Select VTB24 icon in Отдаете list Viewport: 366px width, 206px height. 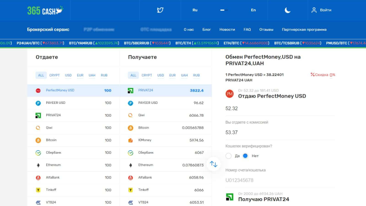(38, 202)
